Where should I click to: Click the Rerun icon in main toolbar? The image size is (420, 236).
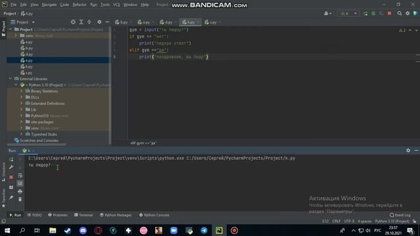[366, 13]
